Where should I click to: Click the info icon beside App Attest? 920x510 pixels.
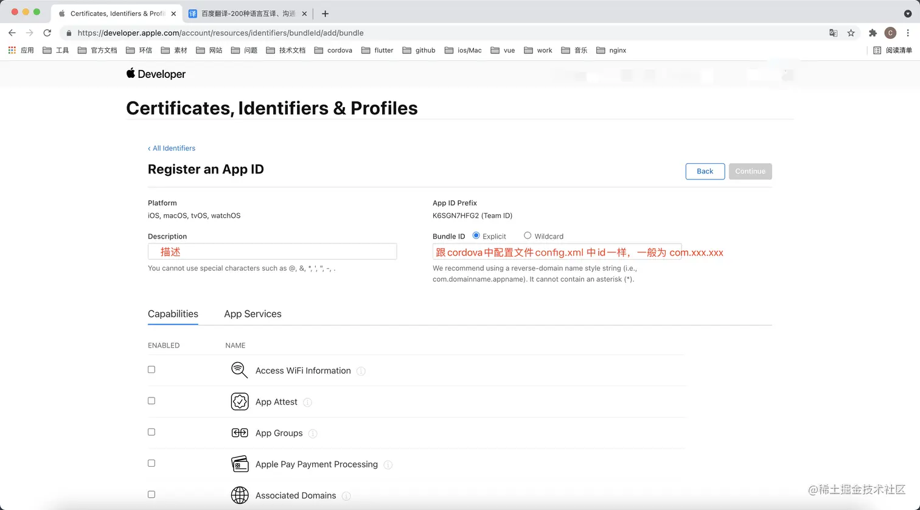pyautogui.click(x=307, y=402)
